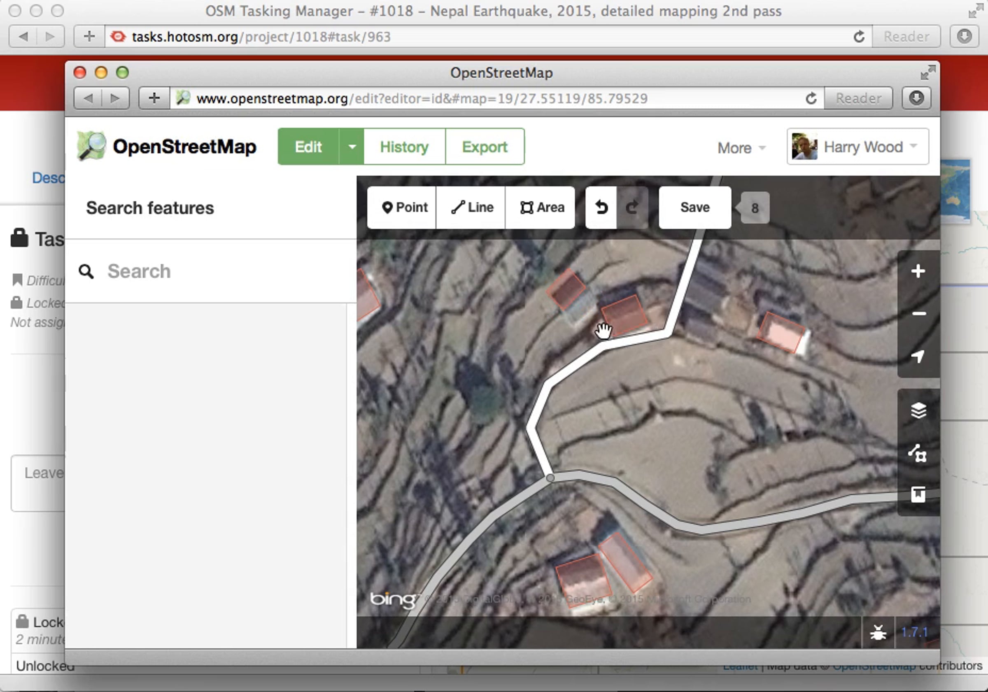Expand the Edit dropdown arrow
Image resolution: width=988 pixels, height=692 pixels.
pyautogui.click(x=352, y=147)
